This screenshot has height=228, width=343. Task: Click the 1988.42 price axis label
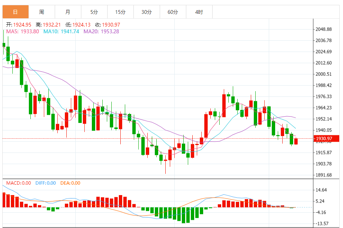324,85
